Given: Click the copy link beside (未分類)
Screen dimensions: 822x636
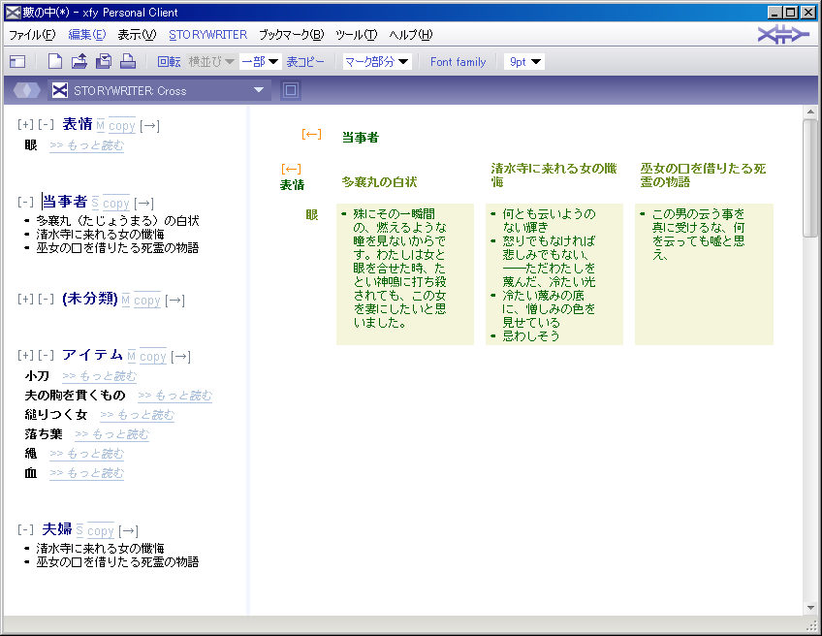Looking at the screenshot, I should pos(146,300).
